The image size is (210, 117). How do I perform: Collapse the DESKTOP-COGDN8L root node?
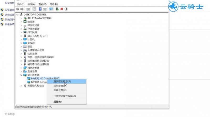pyautogui.click(x=17, y=15)
